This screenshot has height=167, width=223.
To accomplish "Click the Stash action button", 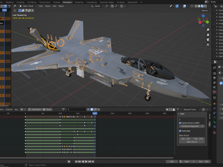I will 47,109.
